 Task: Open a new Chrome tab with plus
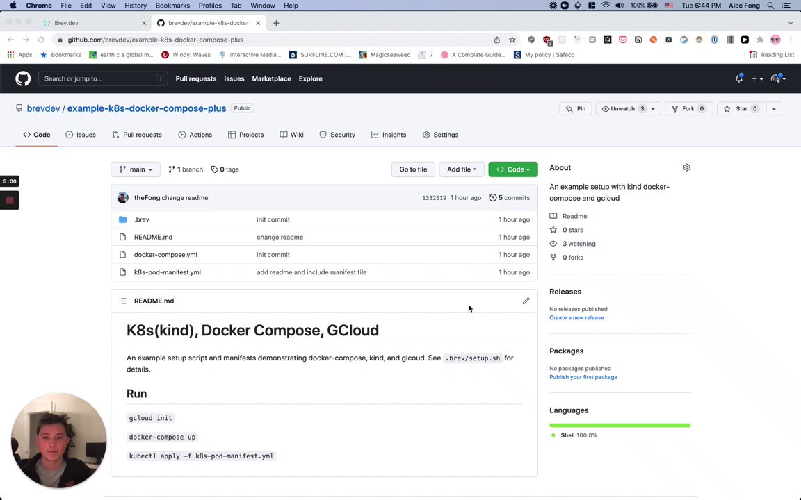click(x=276, y=23)
